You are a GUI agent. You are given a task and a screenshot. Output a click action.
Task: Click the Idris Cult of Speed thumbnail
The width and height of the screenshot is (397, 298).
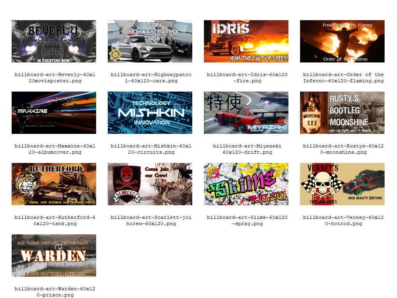pyautogui.click(x=246, y=41)
